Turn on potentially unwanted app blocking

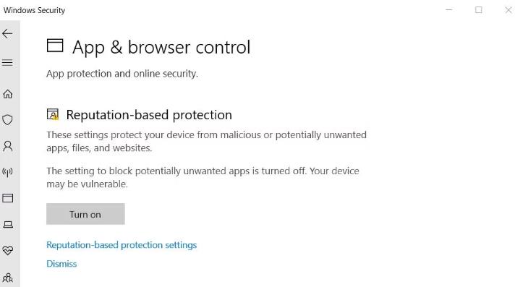(85, 214)
